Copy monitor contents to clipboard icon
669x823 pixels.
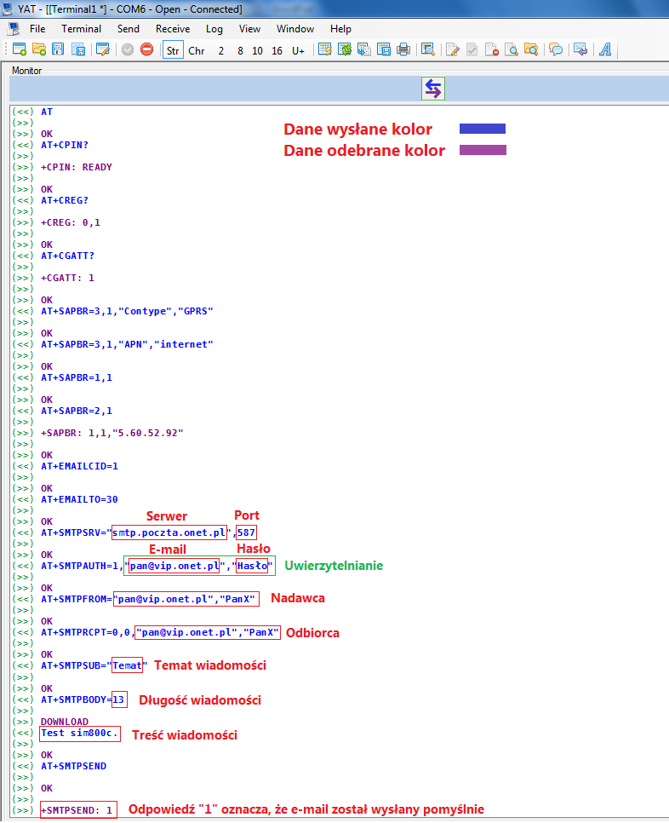363,49
